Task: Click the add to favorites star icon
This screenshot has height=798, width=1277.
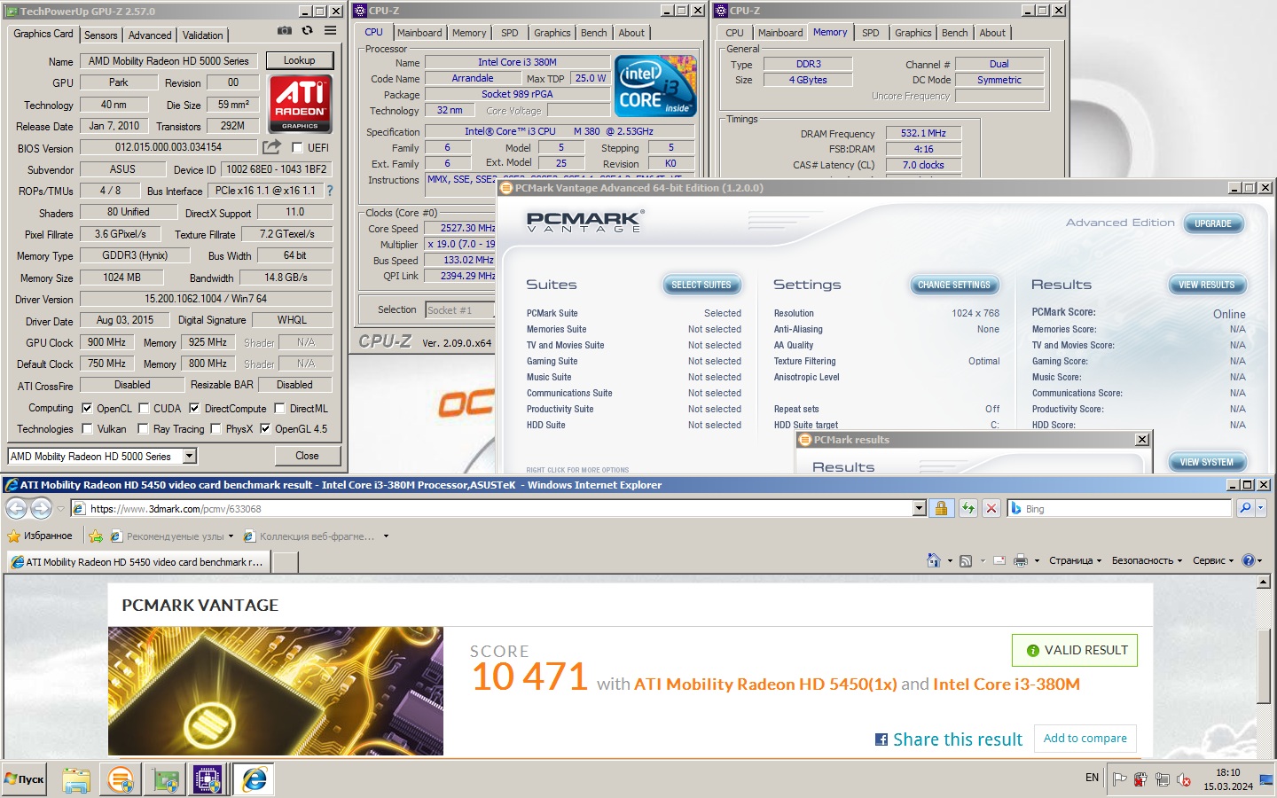Action: 96,536
